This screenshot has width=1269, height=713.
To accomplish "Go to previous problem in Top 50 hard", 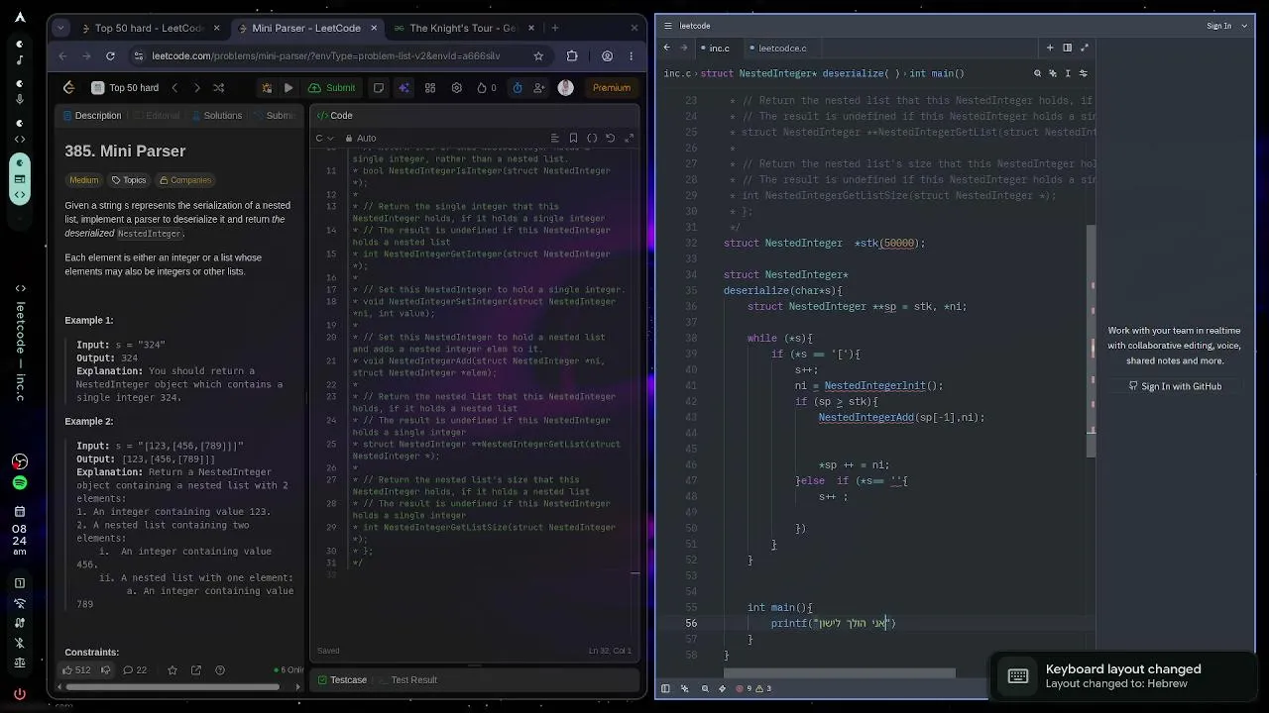I will (174, 87).
